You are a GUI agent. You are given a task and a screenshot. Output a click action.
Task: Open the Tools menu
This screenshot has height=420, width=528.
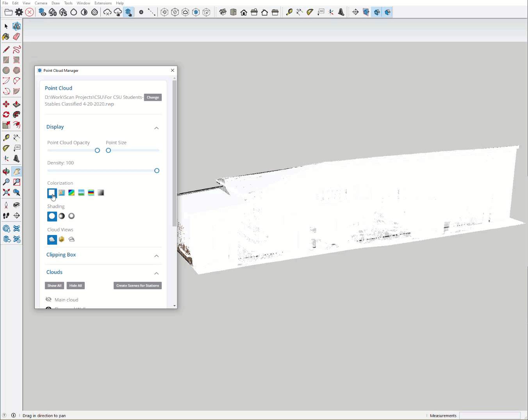[68, 3]
